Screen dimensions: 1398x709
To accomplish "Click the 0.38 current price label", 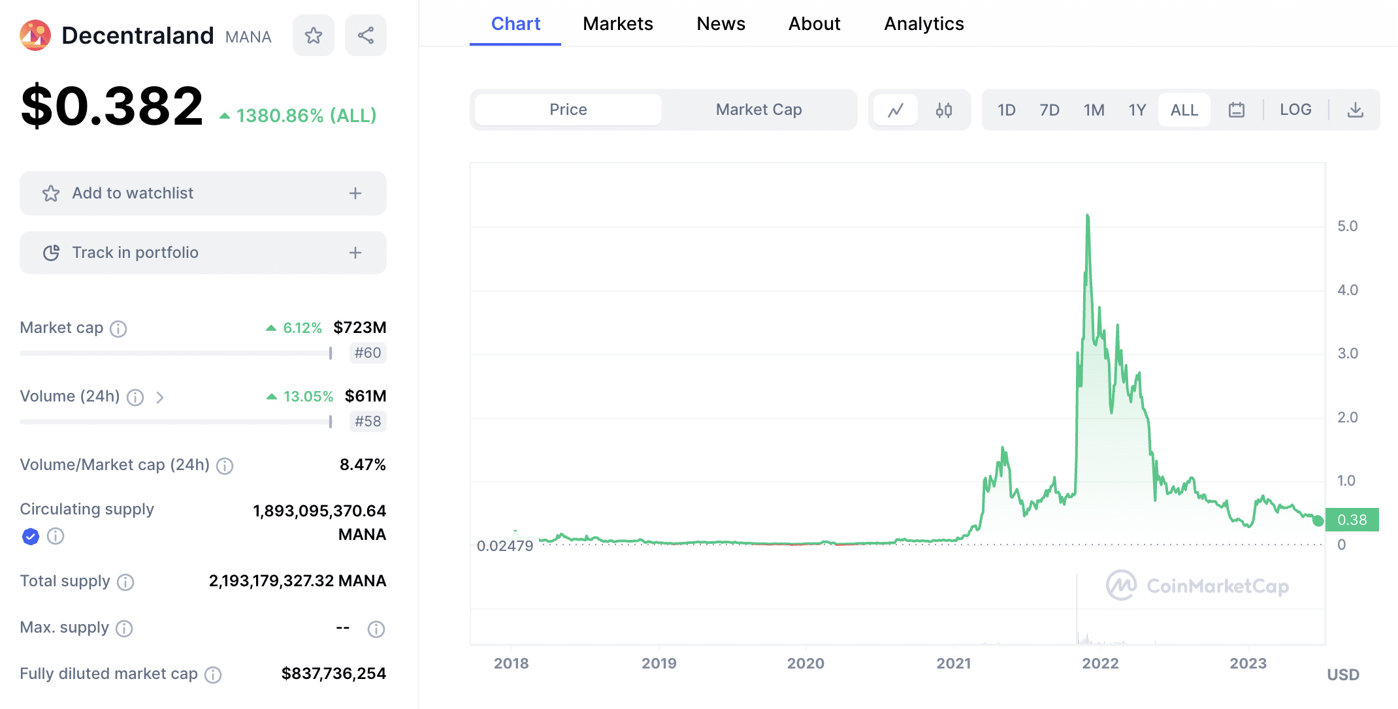I will click(1352, 520).
